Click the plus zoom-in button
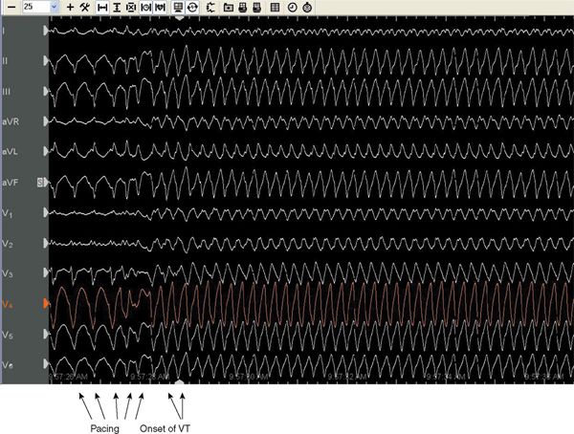The height and width of the screenshot is (434, 574). (x=70, y=7)
